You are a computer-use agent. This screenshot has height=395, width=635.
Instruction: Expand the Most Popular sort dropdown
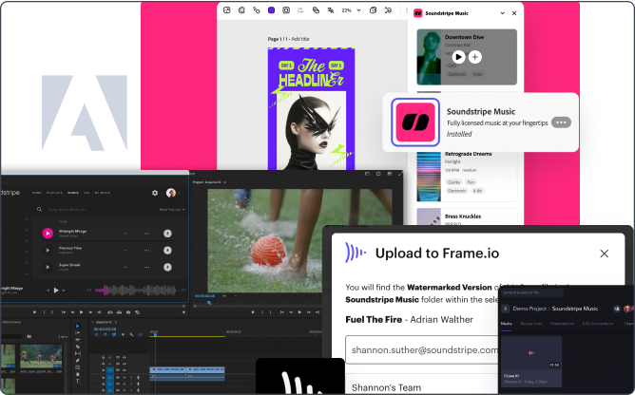pyautogui.click(x=171, y=209)
